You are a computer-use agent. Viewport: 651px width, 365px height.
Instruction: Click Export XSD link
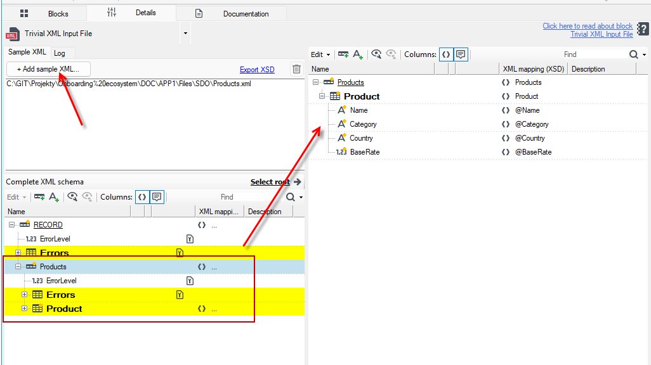click(257, 70)
